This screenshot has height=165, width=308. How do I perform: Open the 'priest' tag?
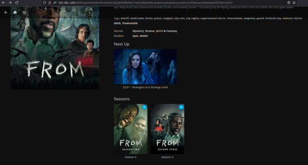pos(158,18)
